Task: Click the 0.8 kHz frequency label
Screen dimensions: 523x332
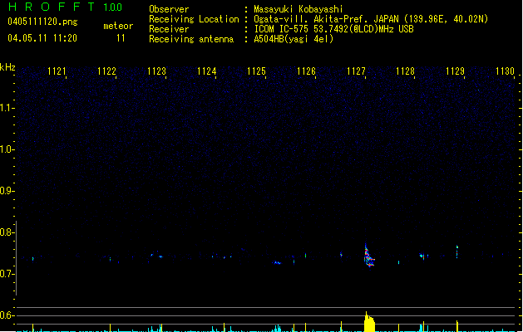Action: [x=7, y=232]
